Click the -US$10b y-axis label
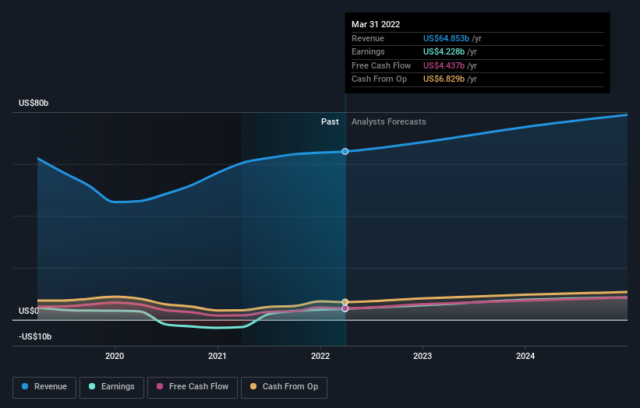Image resolution: width=640 pixels, height=408 pixels. click(35, 336)
